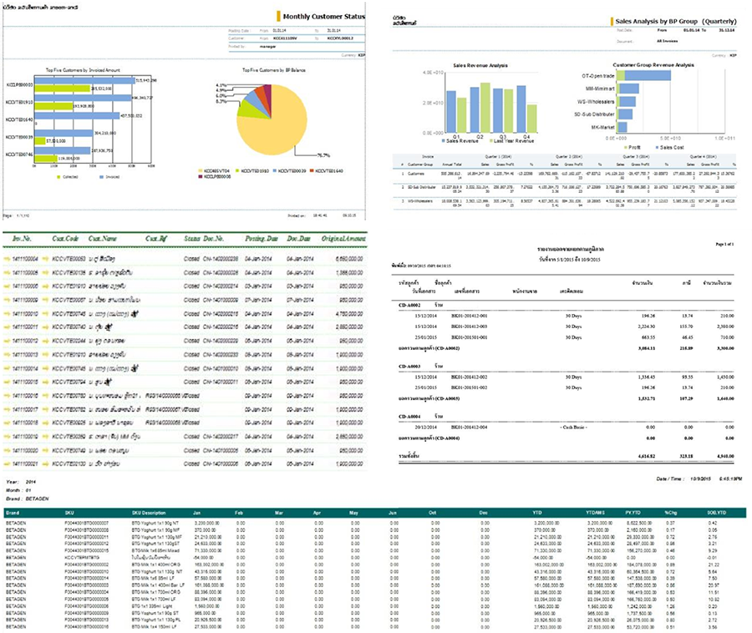The height and width of the screenshot is (633, 752).
Task: Click the Profit legend swatch
Action: [x=625, y=147]
